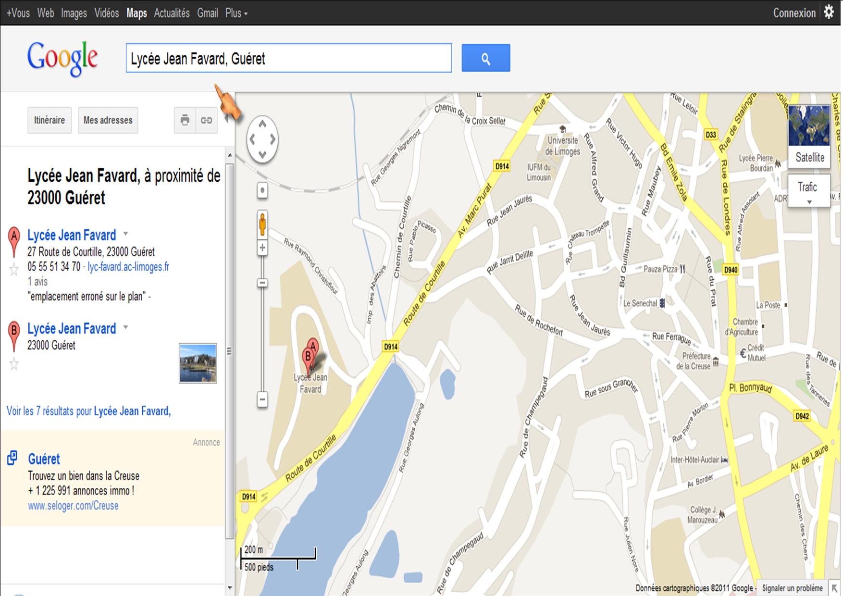Click the results panel scrollbar up arrow
Screen dimensions: 843x596
(x=230, y=155)
